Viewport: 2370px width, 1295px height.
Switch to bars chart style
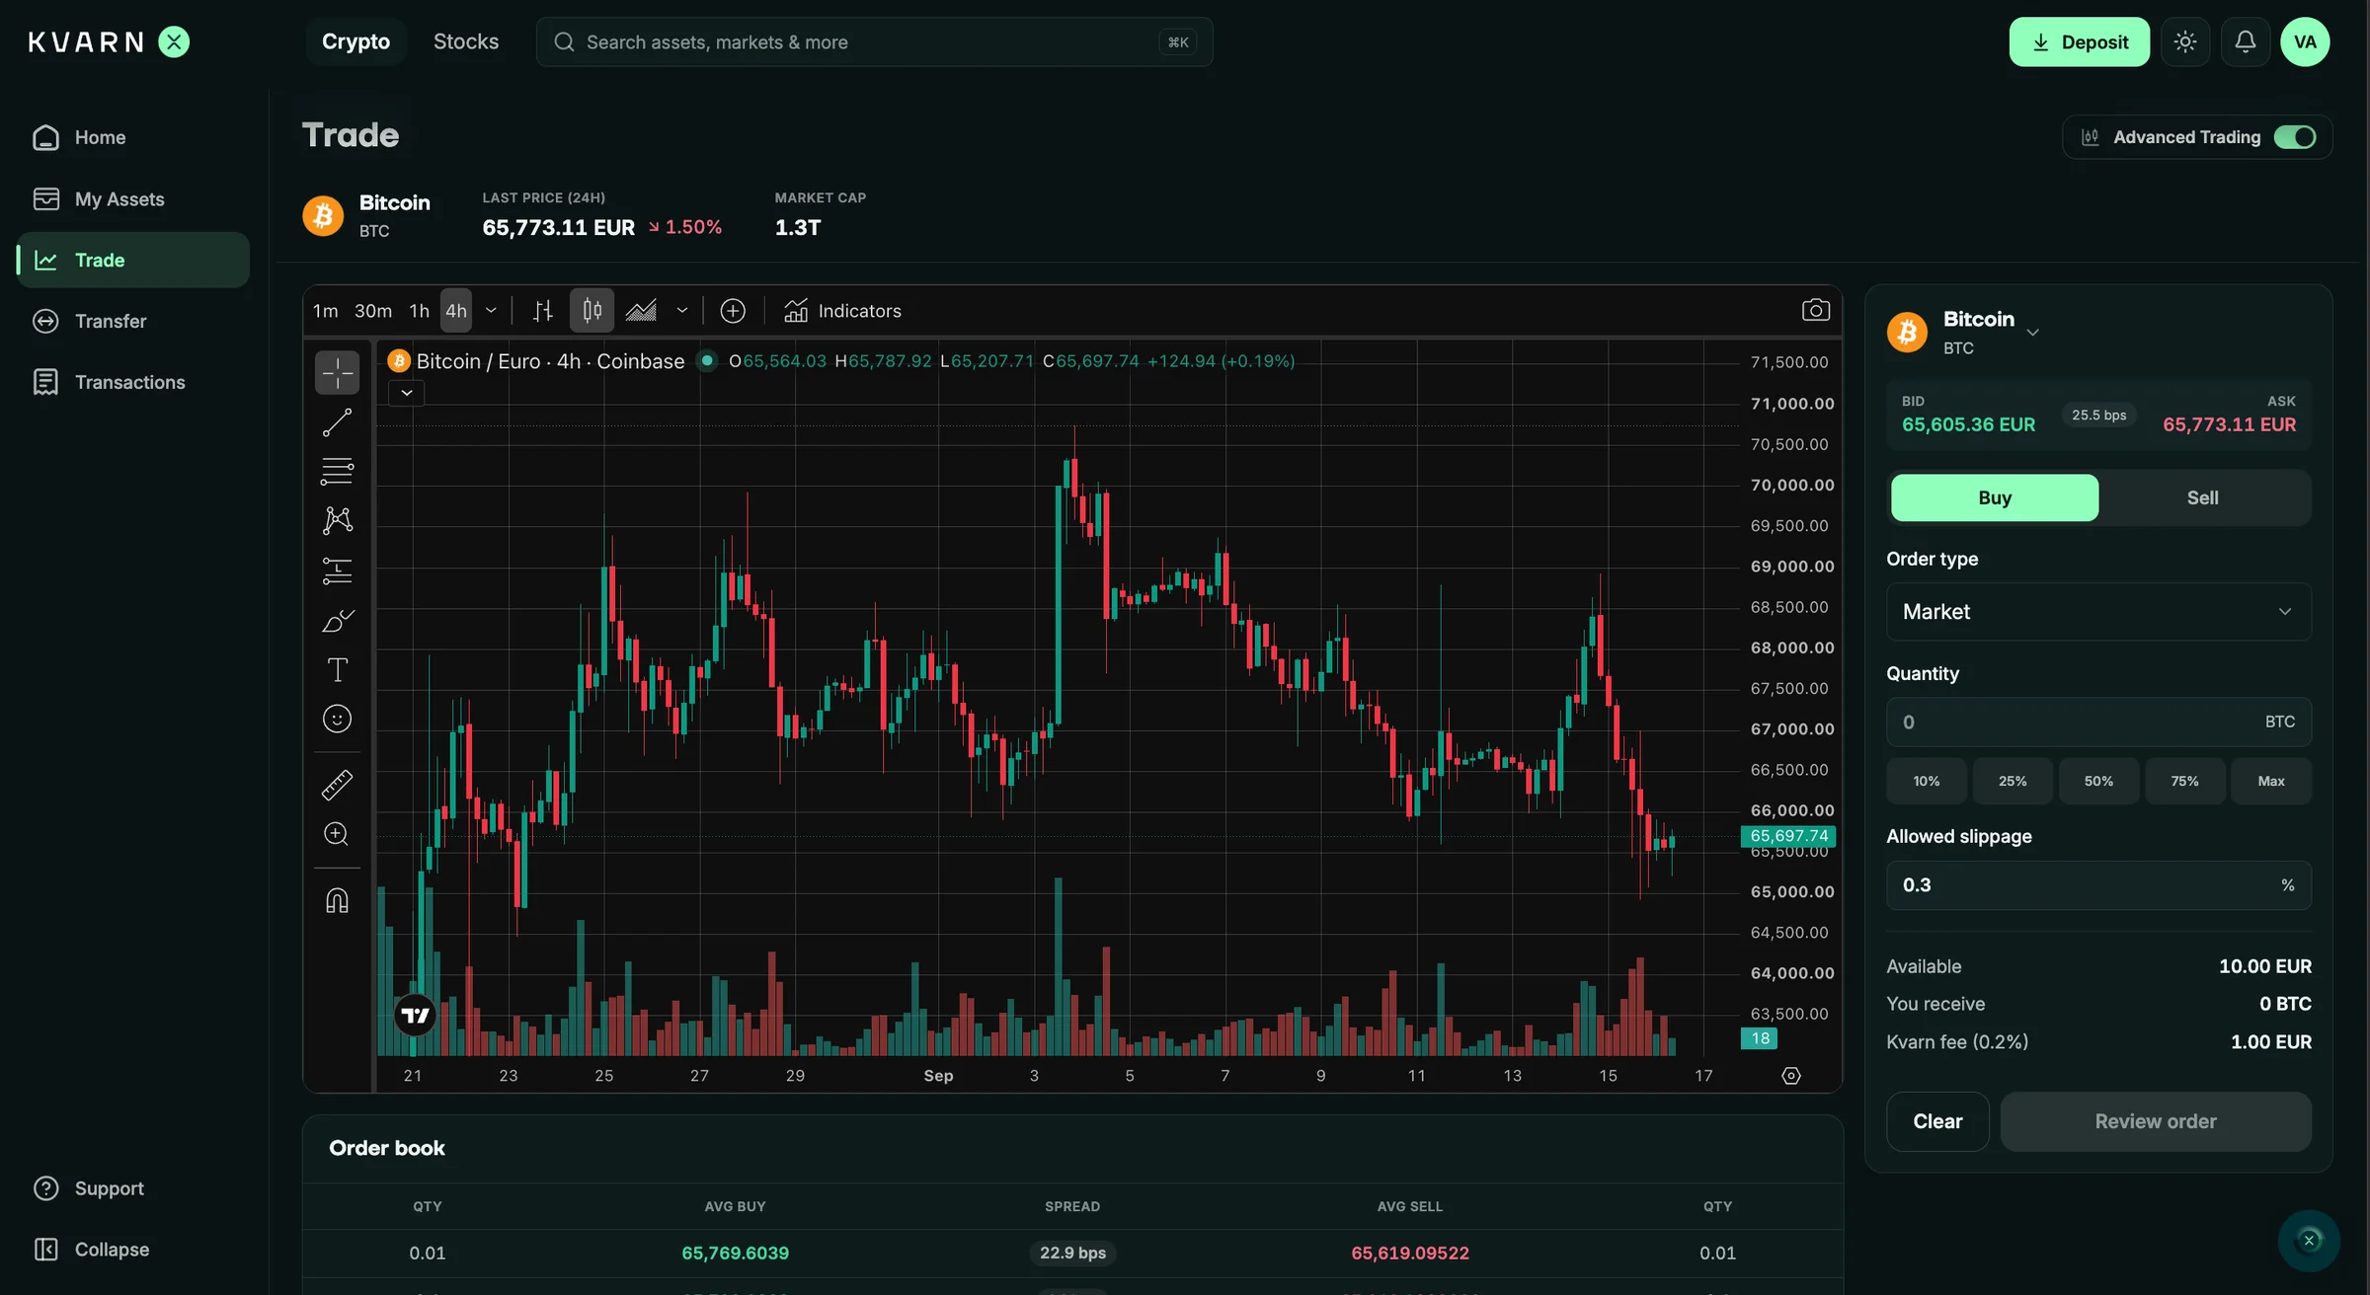(543, 311)
